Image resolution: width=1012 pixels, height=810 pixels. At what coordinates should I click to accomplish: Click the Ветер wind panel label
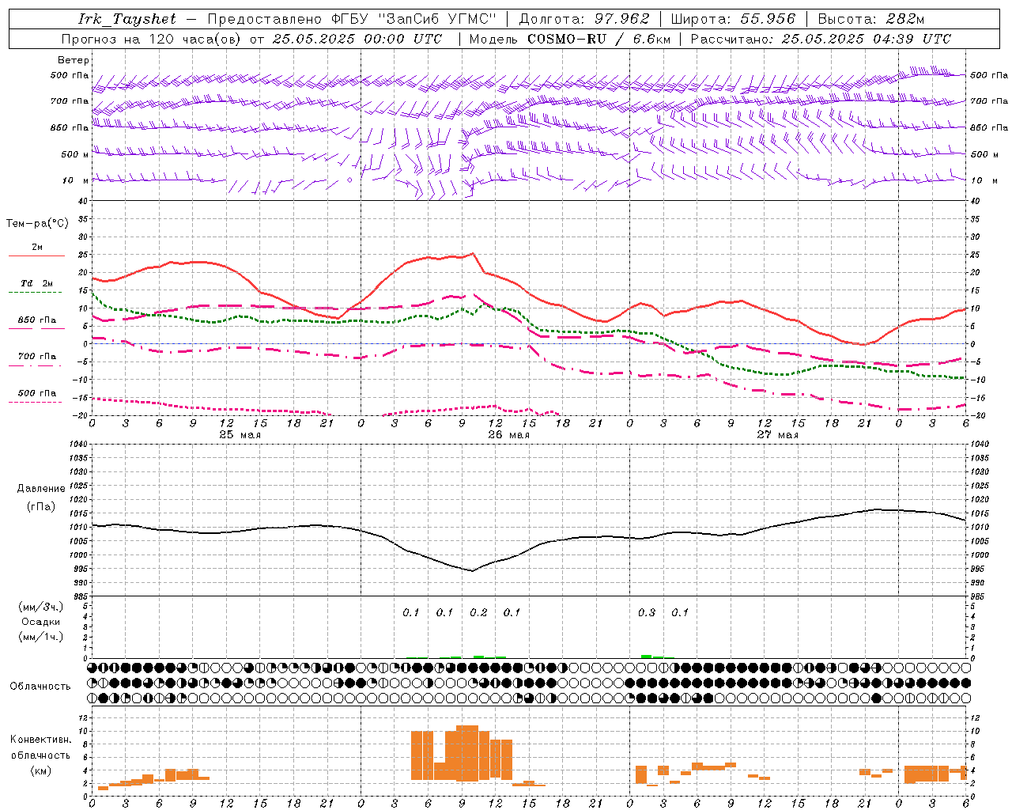pyautogui.click(x=73, y=60)
